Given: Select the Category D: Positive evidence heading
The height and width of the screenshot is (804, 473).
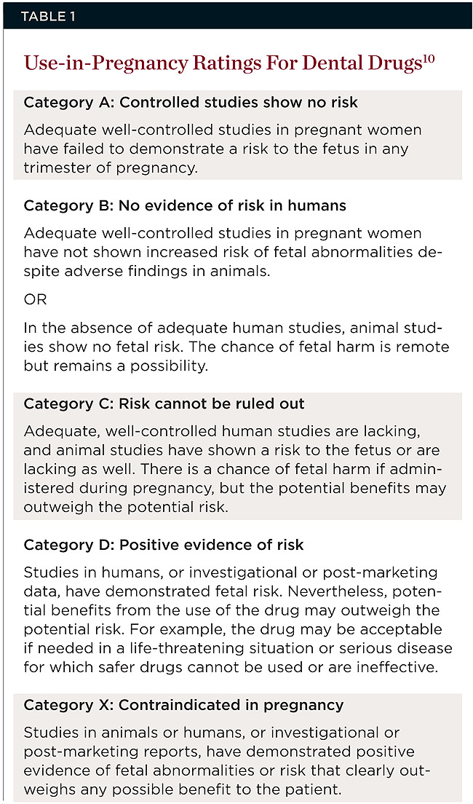Looking at the screenshot, I should [x=164, y=544].
